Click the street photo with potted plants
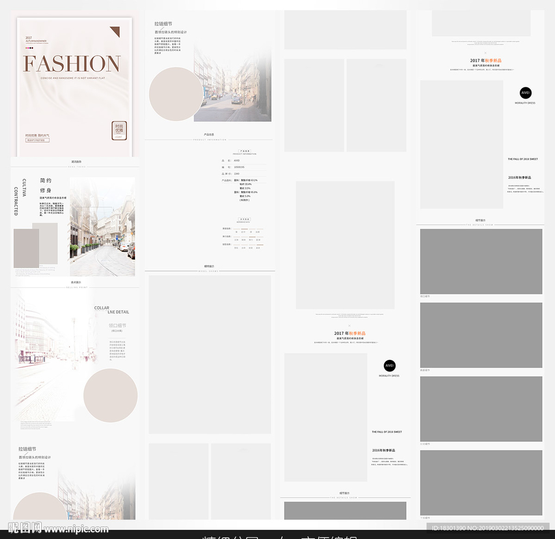555x539 pixels. [x=102, y=226]
